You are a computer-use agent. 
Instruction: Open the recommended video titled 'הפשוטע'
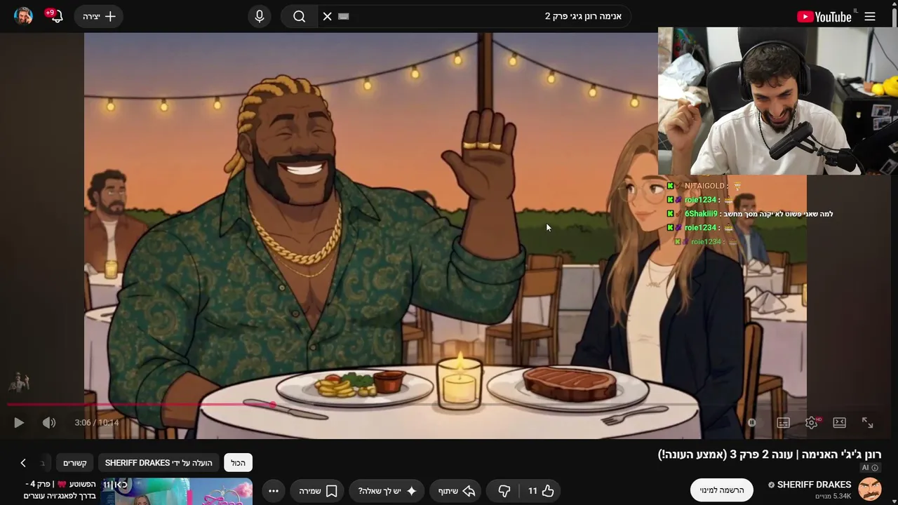[60, 490]
